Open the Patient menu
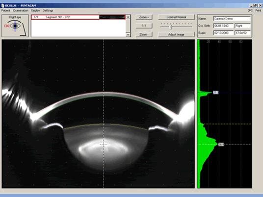The height and width of the screenshot is (197, 263). (6, 10)
